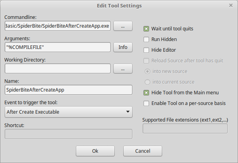This screenshot has width=238, height=163.
Task: Check Reload Source after tool has quit
Action: pyautogui.click(x=146, y=61)
